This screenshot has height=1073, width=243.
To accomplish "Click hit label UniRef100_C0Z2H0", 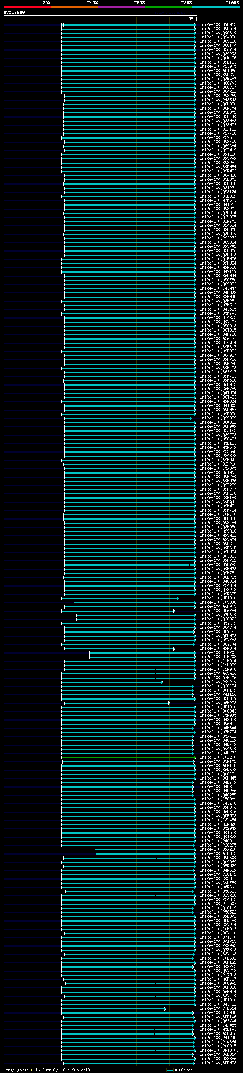I will [x=218, y=757].
